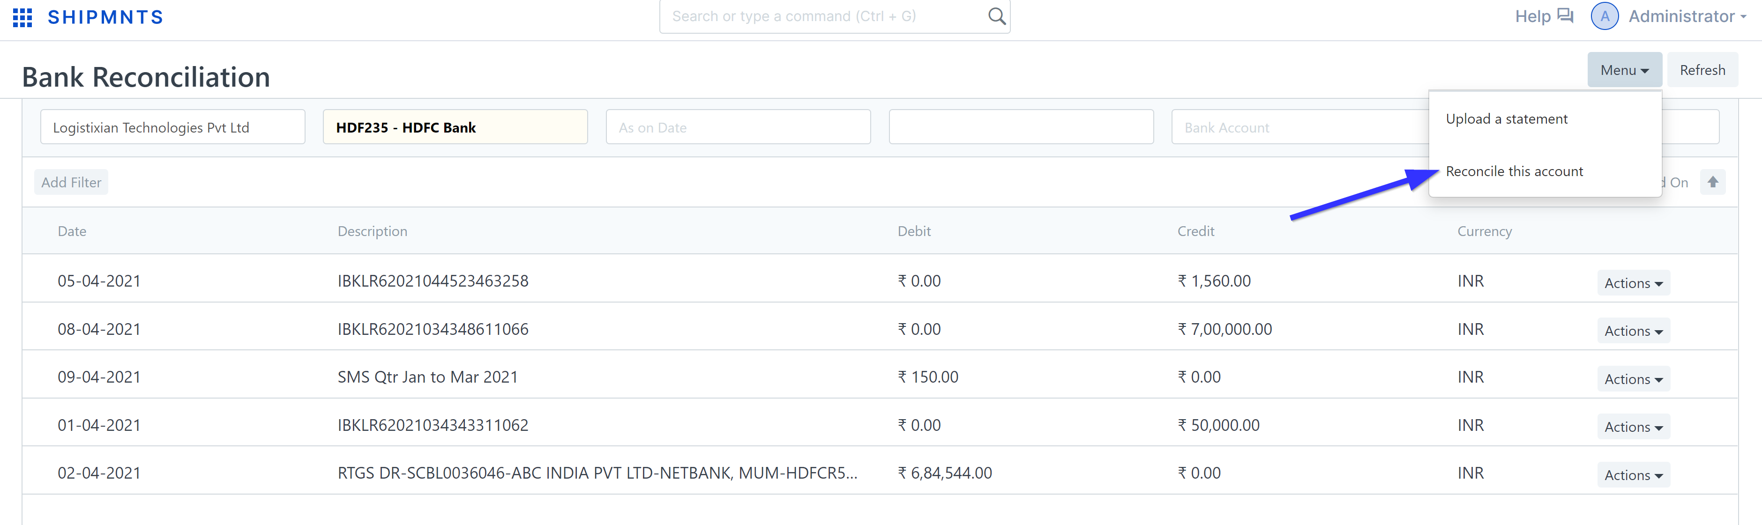Image resolution: width=1762 pixels, height=525 pixels.
Task: Click the As on Date field
Action: (737, 127)
